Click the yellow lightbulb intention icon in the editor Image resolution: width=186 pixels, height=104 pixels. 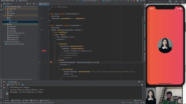51,62
